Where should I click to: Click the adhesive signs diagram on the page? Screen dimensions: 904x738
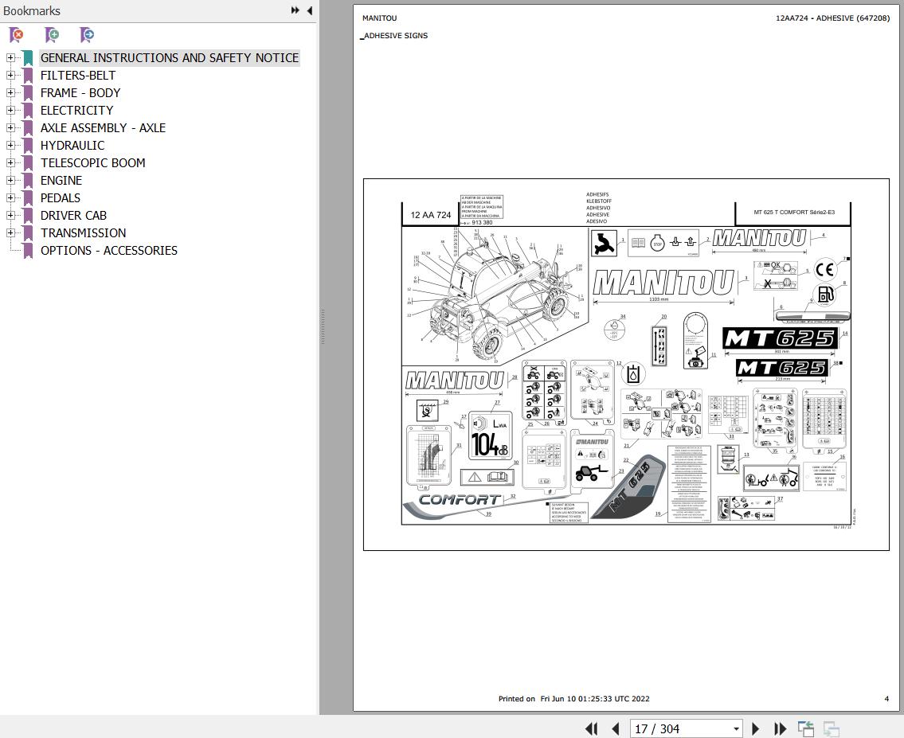click(626, 364)
